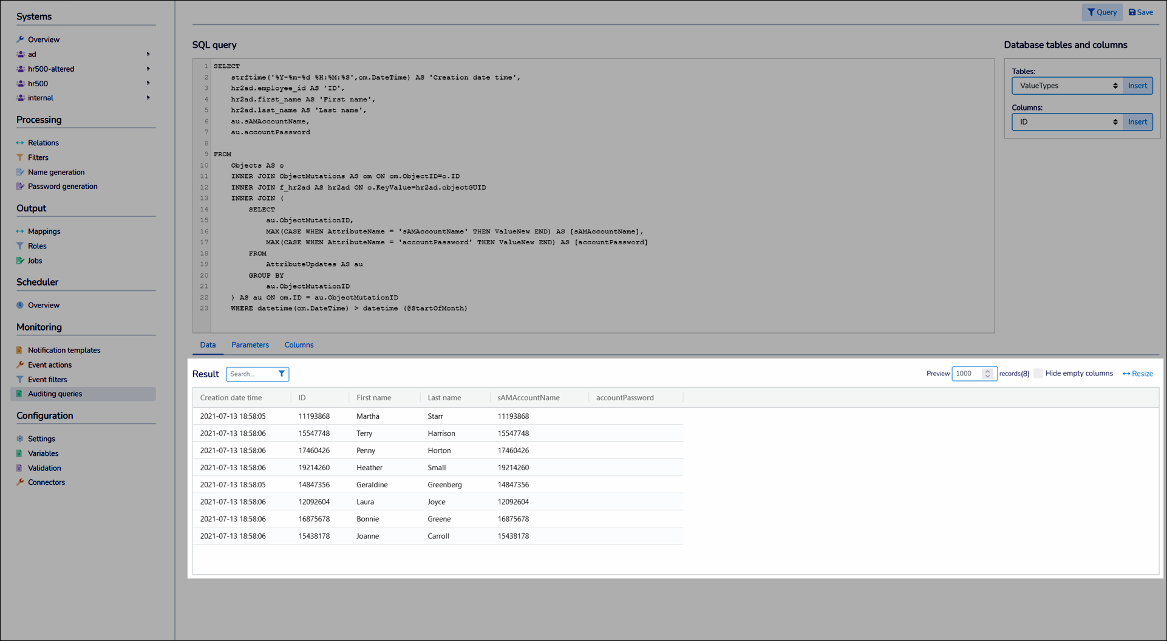Expand the ad system submenu arrow
Image resolution: width=1167 pixels, height=641 pixels.
click(148, 54)
